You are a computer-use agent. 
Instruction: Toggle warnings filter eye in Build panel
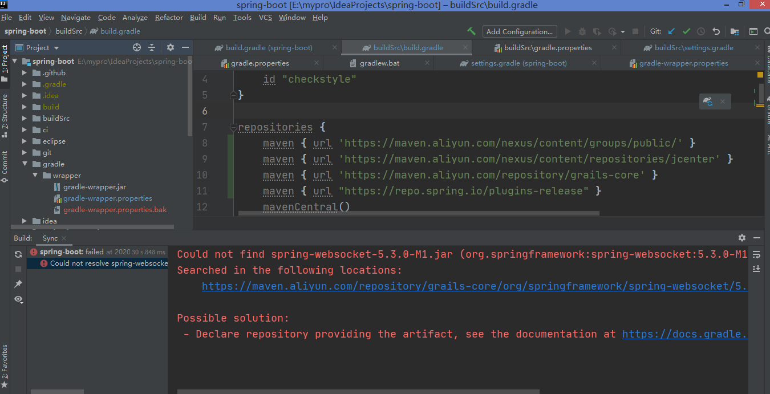18,298
